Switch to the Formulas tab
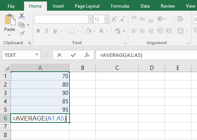 click(x=120, y=6)
